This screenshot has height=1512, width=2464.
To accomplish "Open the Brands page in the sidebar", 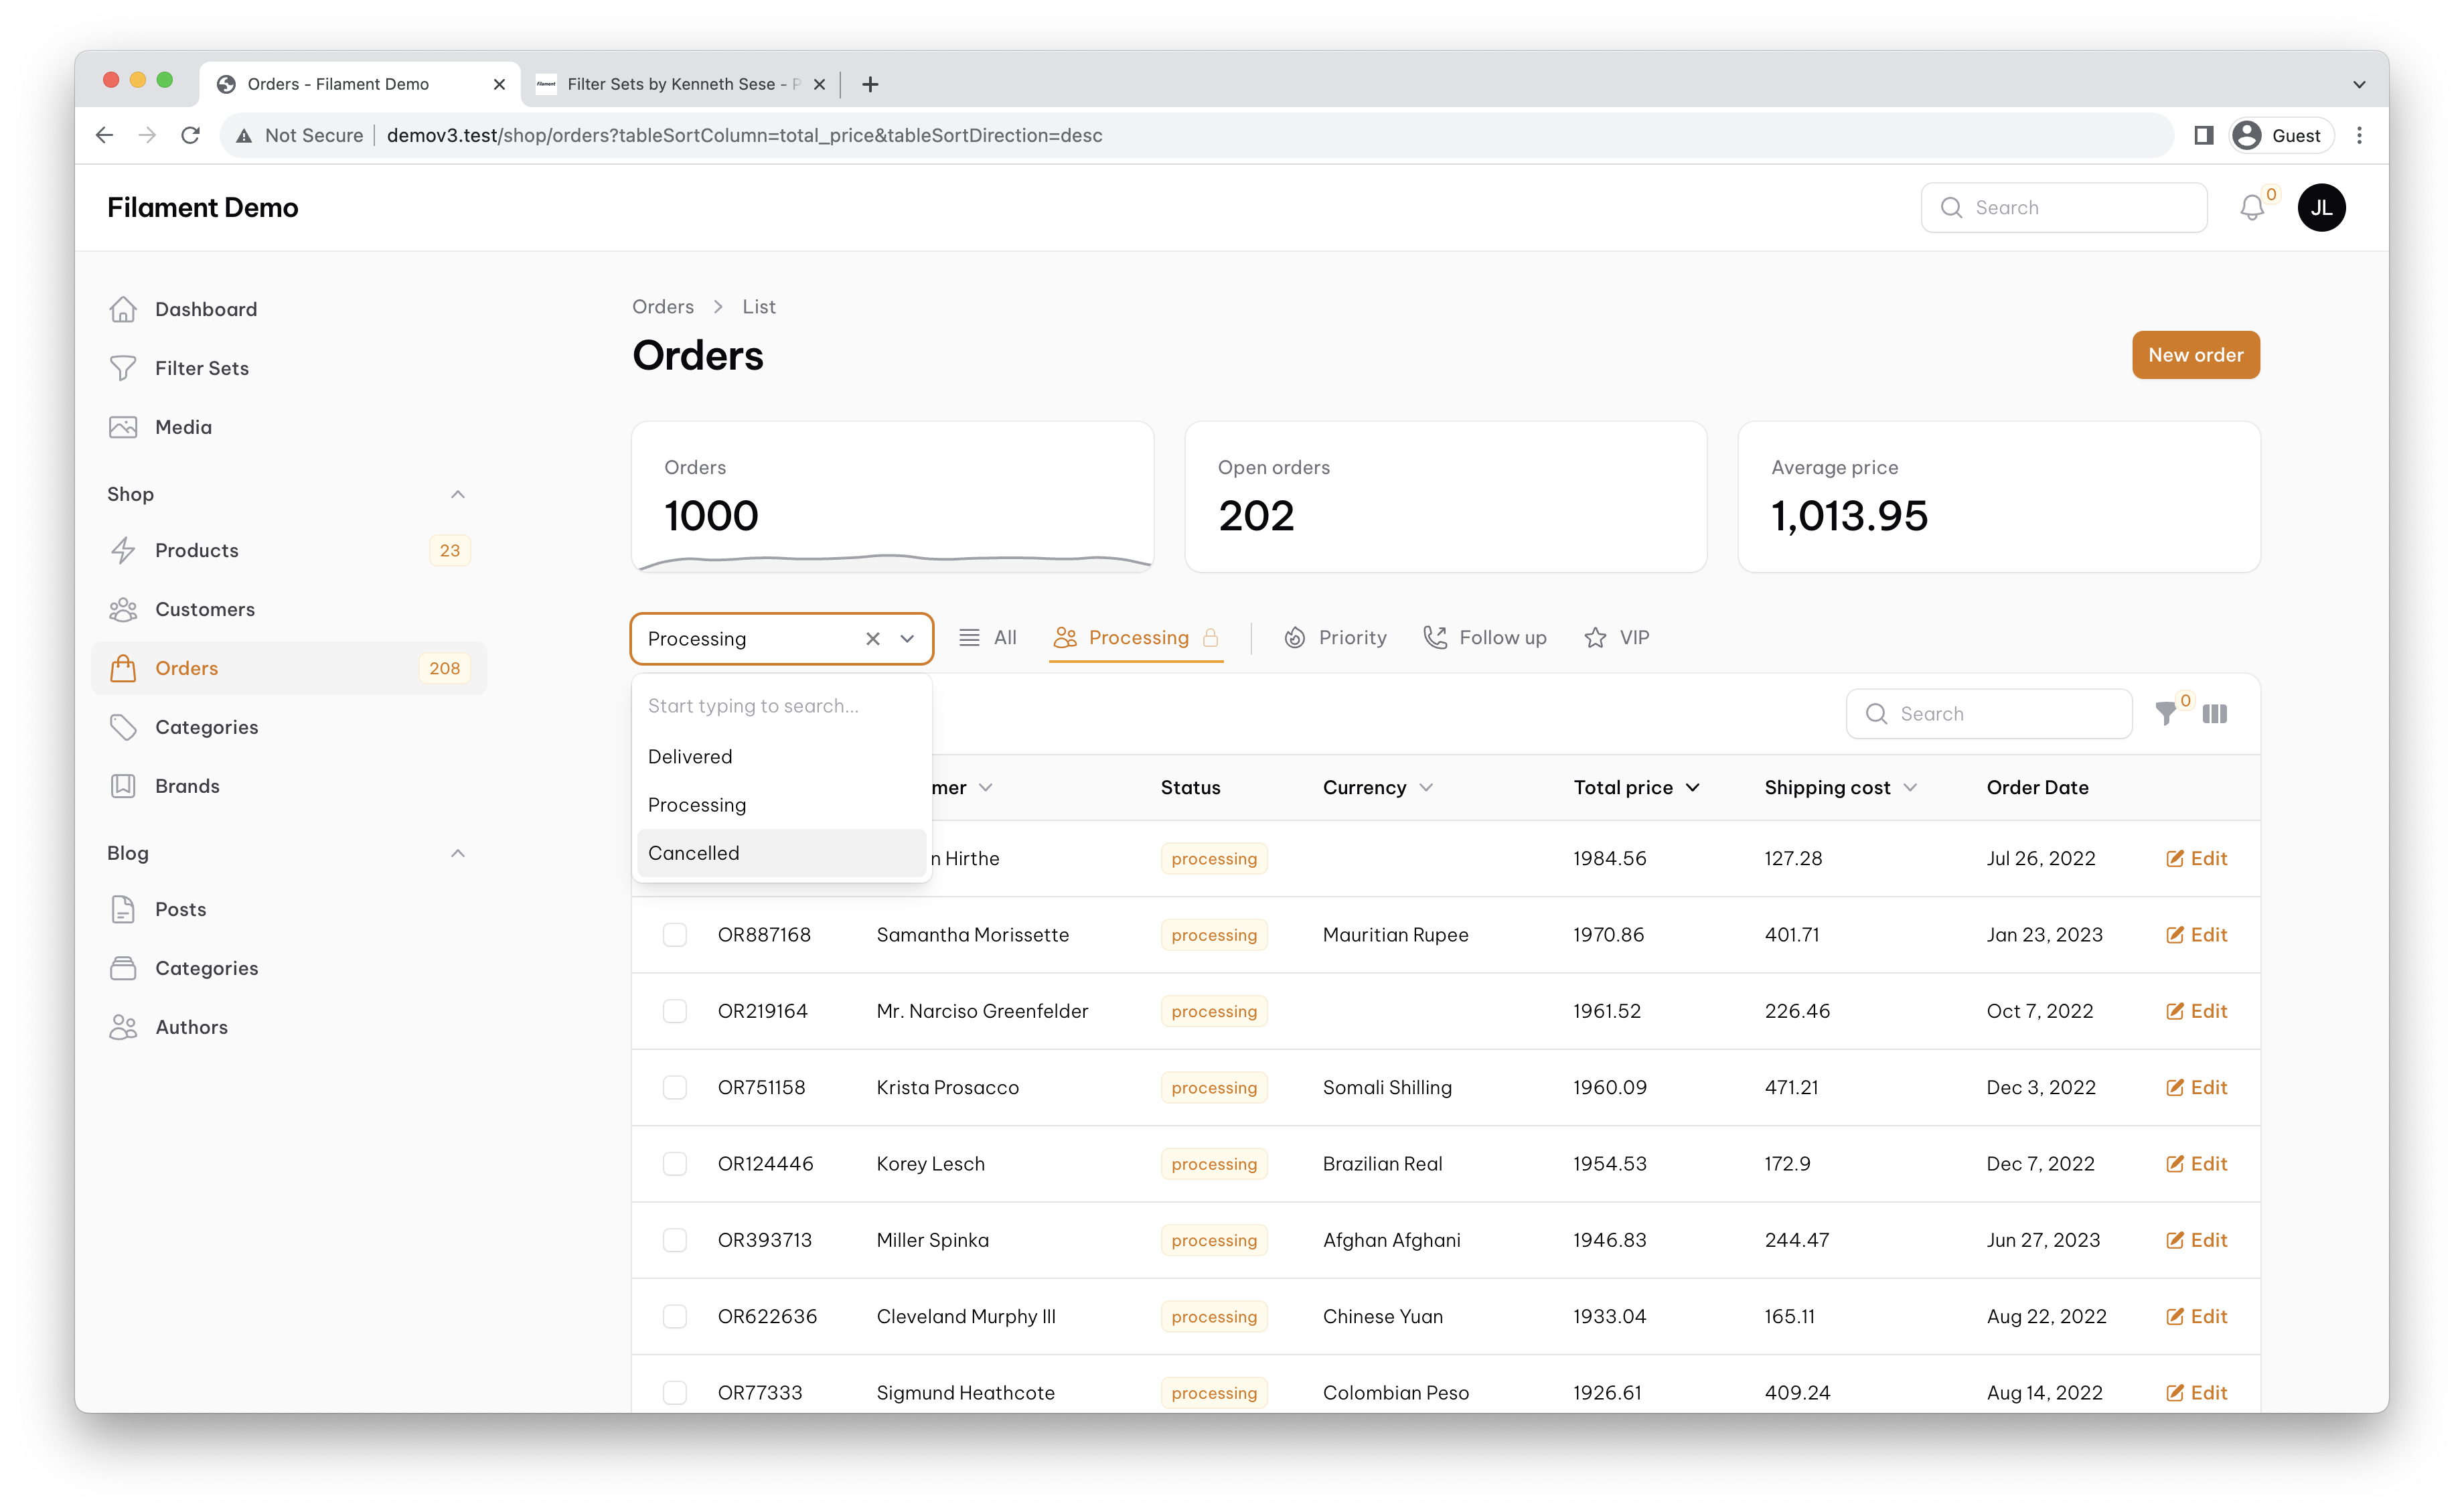I will 187,785.
